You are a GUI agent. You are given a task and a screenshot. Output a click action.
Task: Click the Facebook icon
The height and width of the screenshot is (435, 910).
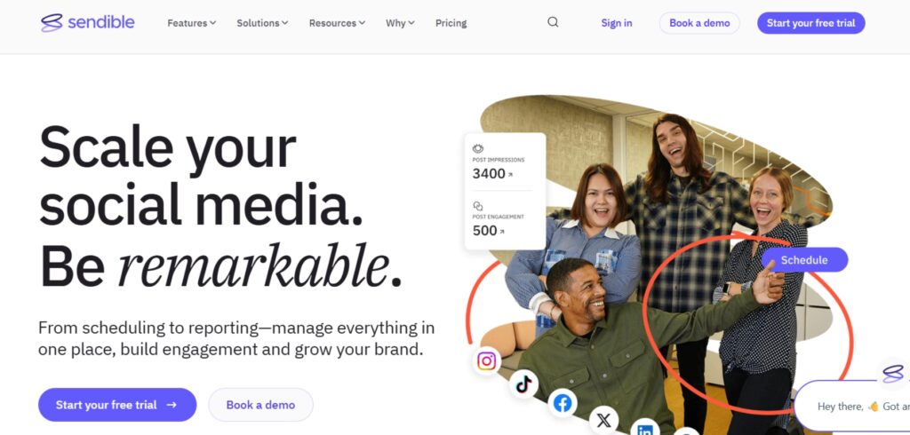click(x=563, y=403)
